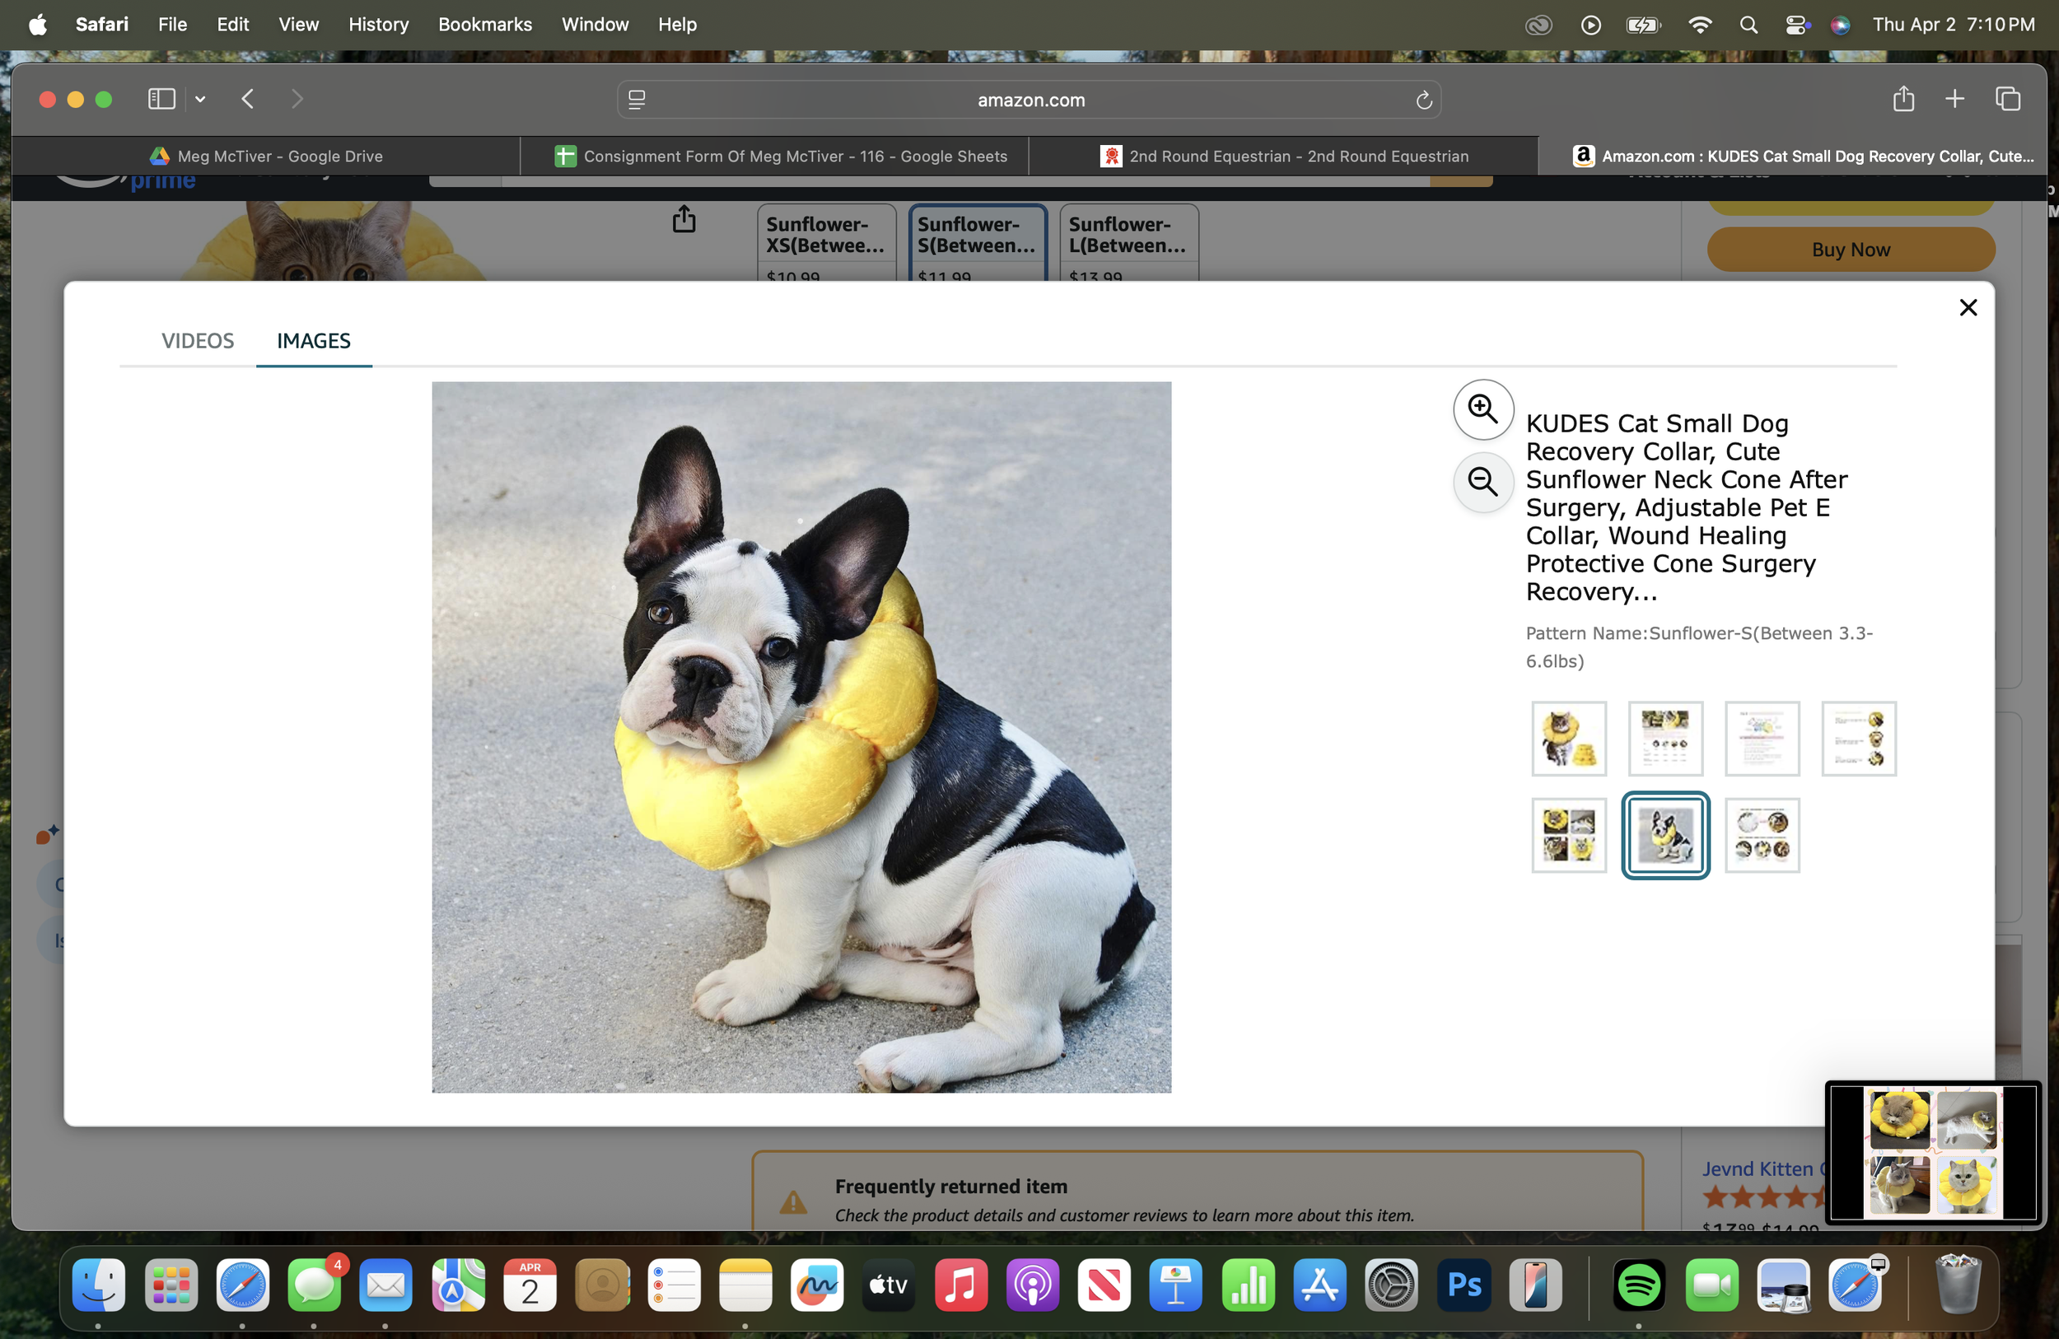Select the cat with sunflower collar thumbnail
The height and width of the screenshot is (1339, 2059).
(x=1568, y=739)
